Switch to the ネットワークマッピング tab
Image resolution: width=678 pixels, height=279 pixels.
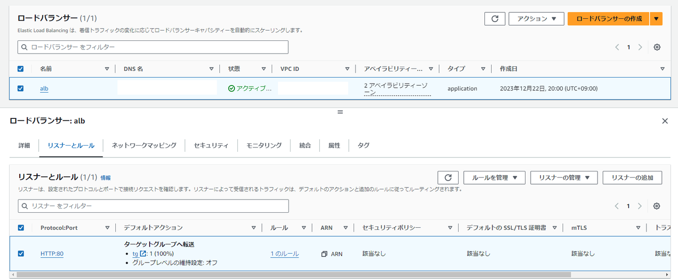point(144,146)
